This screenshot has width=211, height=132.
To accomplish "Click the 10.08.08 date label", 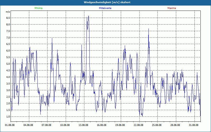I will pos(65,125).
